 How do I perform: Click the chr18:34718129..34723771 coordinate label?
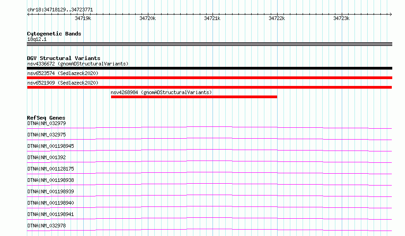(x=60, y=10)
